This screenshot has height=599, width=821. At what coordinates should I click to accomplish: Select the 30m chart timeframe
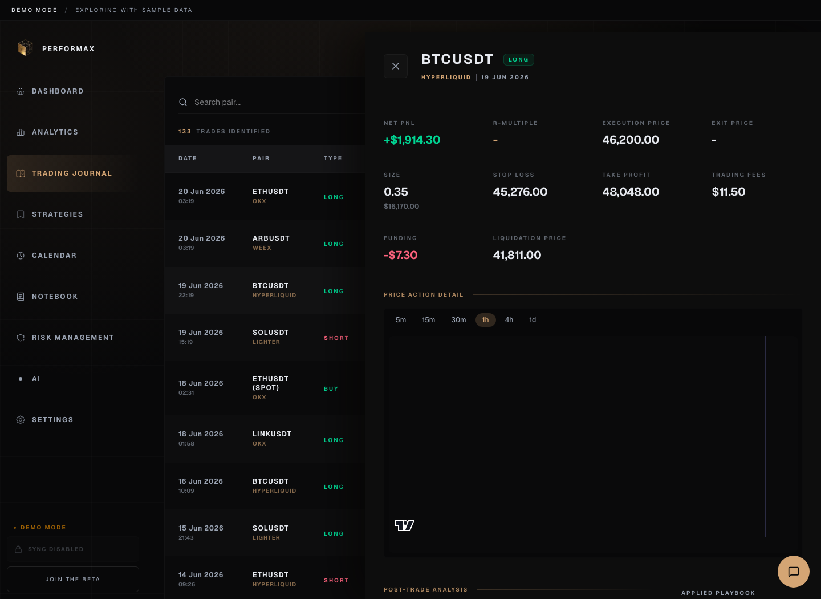point(458,320)
